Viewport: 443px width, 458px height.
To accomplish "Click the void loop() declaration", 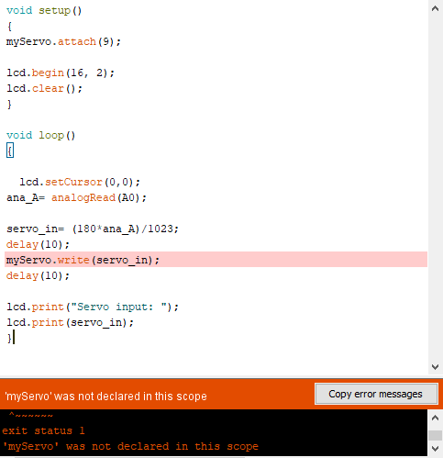I will tap(40, 135).
